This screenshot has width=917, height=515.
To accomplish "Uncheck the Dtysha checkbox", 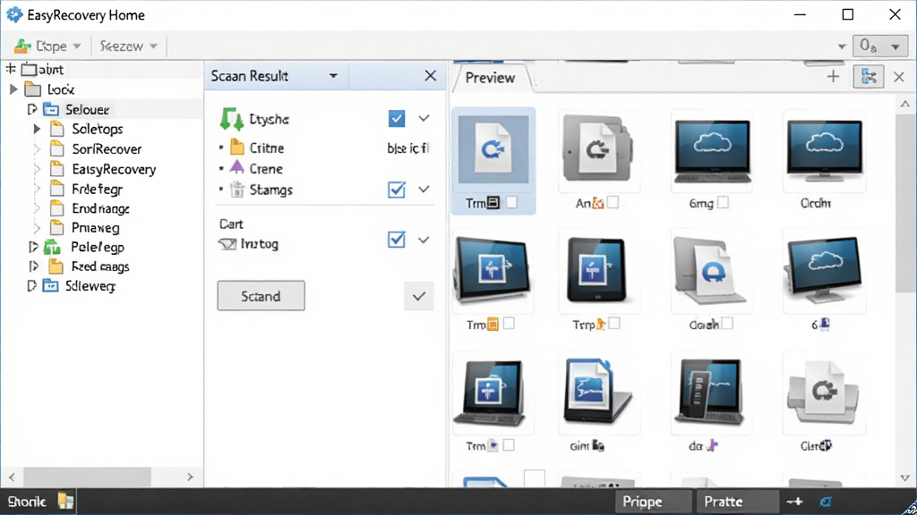I will 397,119.
